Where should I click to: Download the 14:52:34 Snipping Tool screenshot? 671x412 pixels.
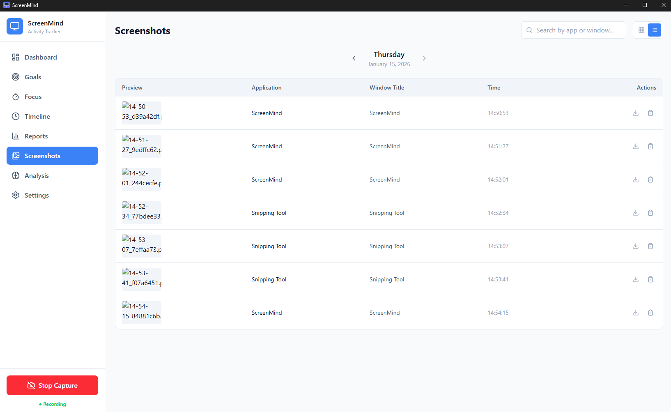click(x=636, y=213)
